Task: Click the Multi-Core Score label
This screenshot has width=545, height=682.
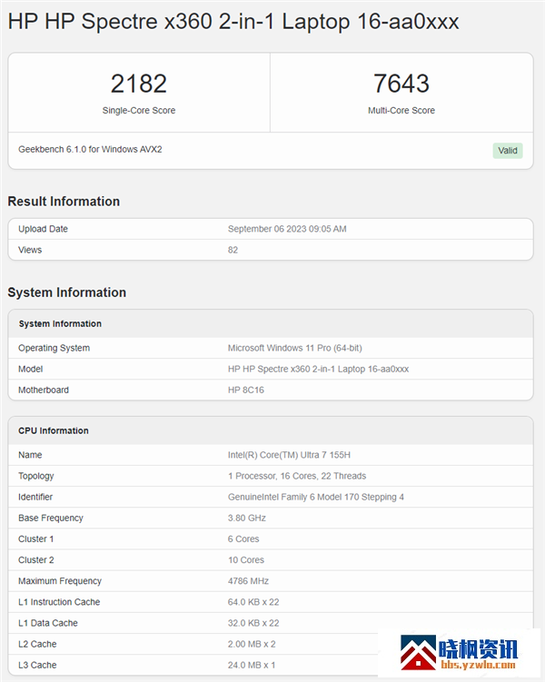Action: tap(401, 111)
